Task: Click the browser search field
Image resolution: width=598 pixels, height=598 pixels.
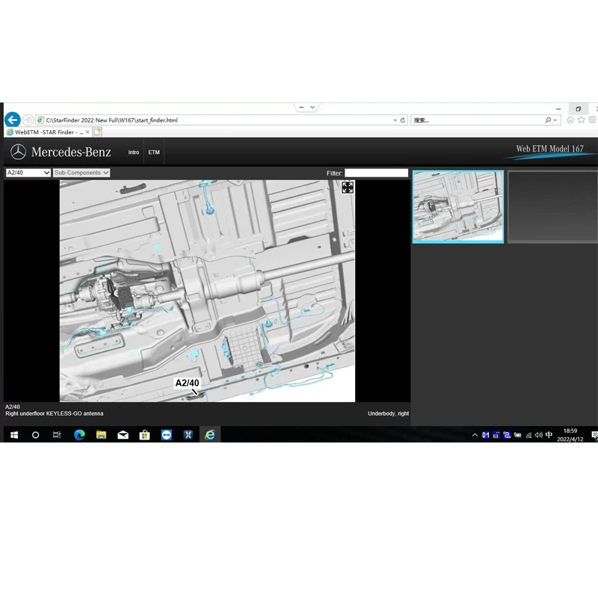Action: pyautogui.click(x=477, y=120)
